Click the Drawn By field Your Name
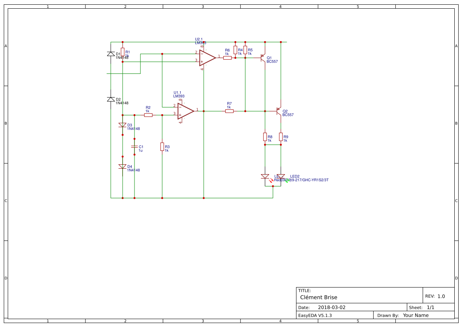 pyautogui.click(x=416, y=315)
